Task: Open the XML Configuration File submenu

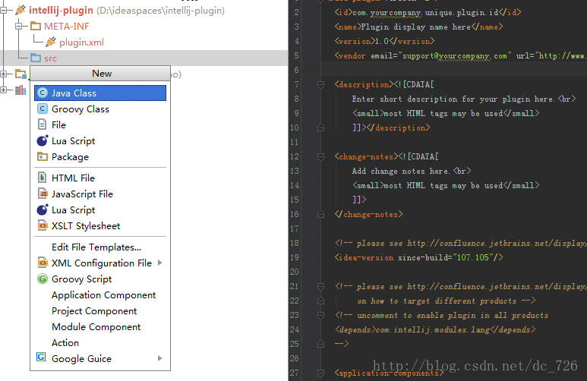Action: click(x=102, y=263)
